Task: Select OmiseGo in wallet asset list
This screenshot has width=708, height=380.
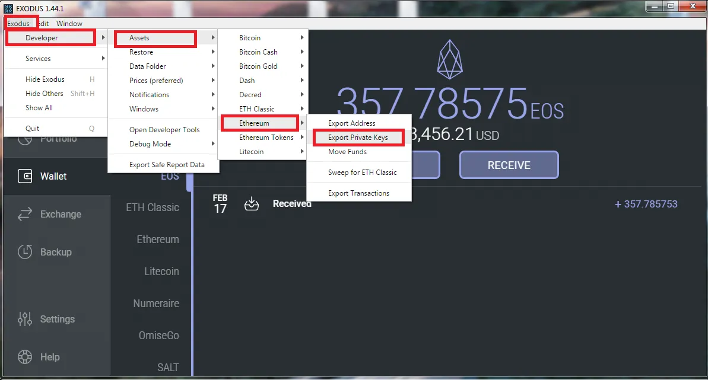Action: 158,336
